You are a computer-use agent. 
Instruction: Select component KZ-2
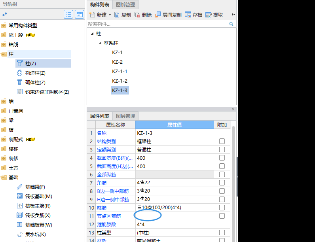117,62
